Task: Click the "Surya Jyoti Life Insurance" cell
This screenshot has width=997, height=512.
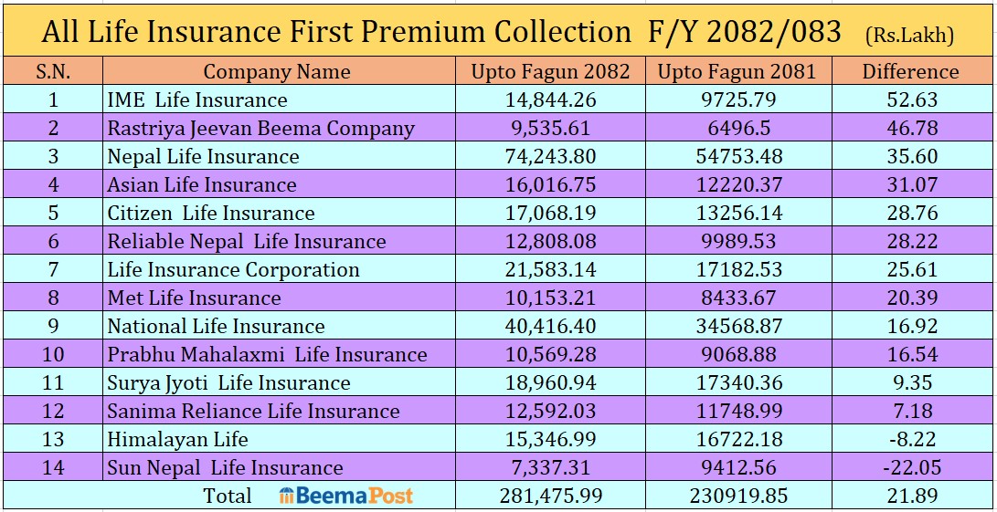Action: [x=228, y=382]
